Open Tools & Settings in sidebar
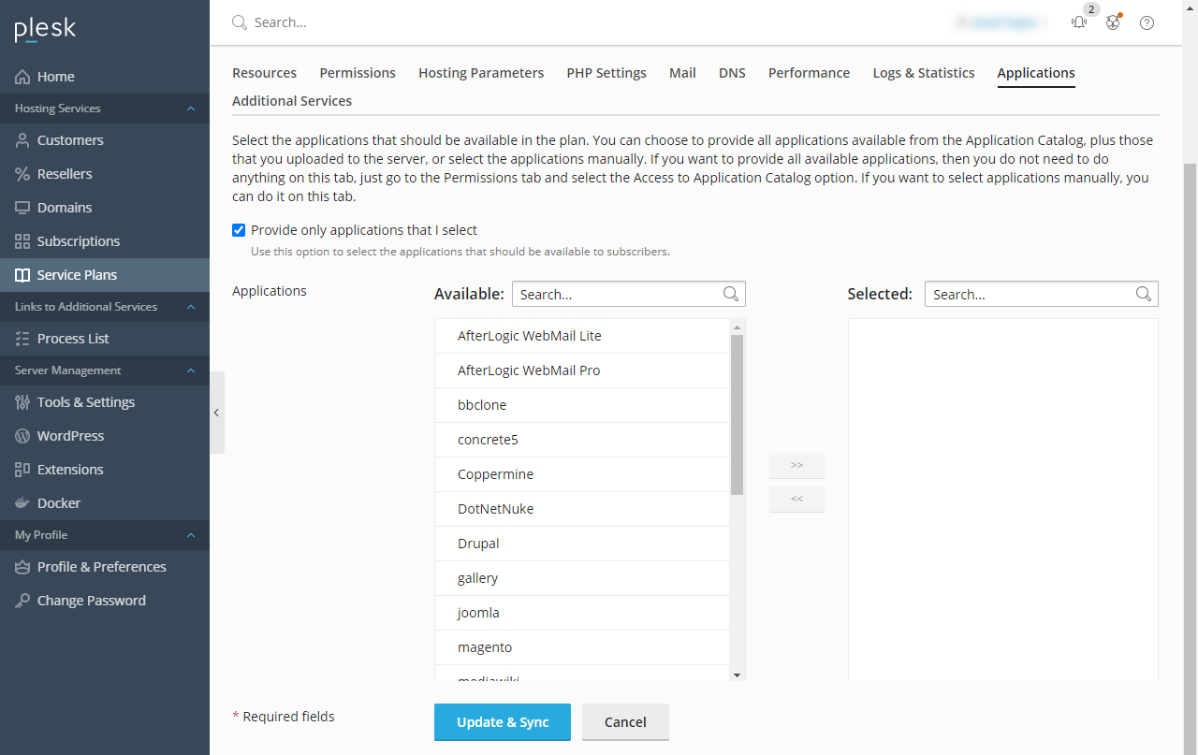Image resolution: width=1198 pixels, height=755 pixels. pyautogui.click(x=85, y=402)
